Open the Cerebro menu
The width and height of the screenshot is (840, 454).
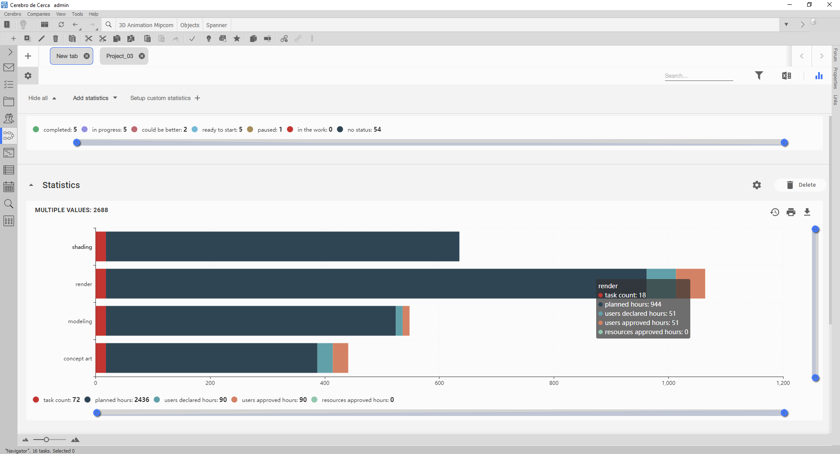tap(13, 14)
